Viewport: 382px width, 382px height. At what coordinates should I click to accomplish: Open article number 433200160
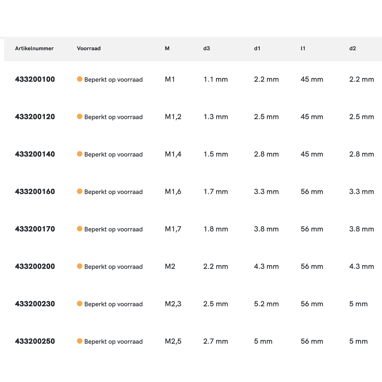coord(35,192)
